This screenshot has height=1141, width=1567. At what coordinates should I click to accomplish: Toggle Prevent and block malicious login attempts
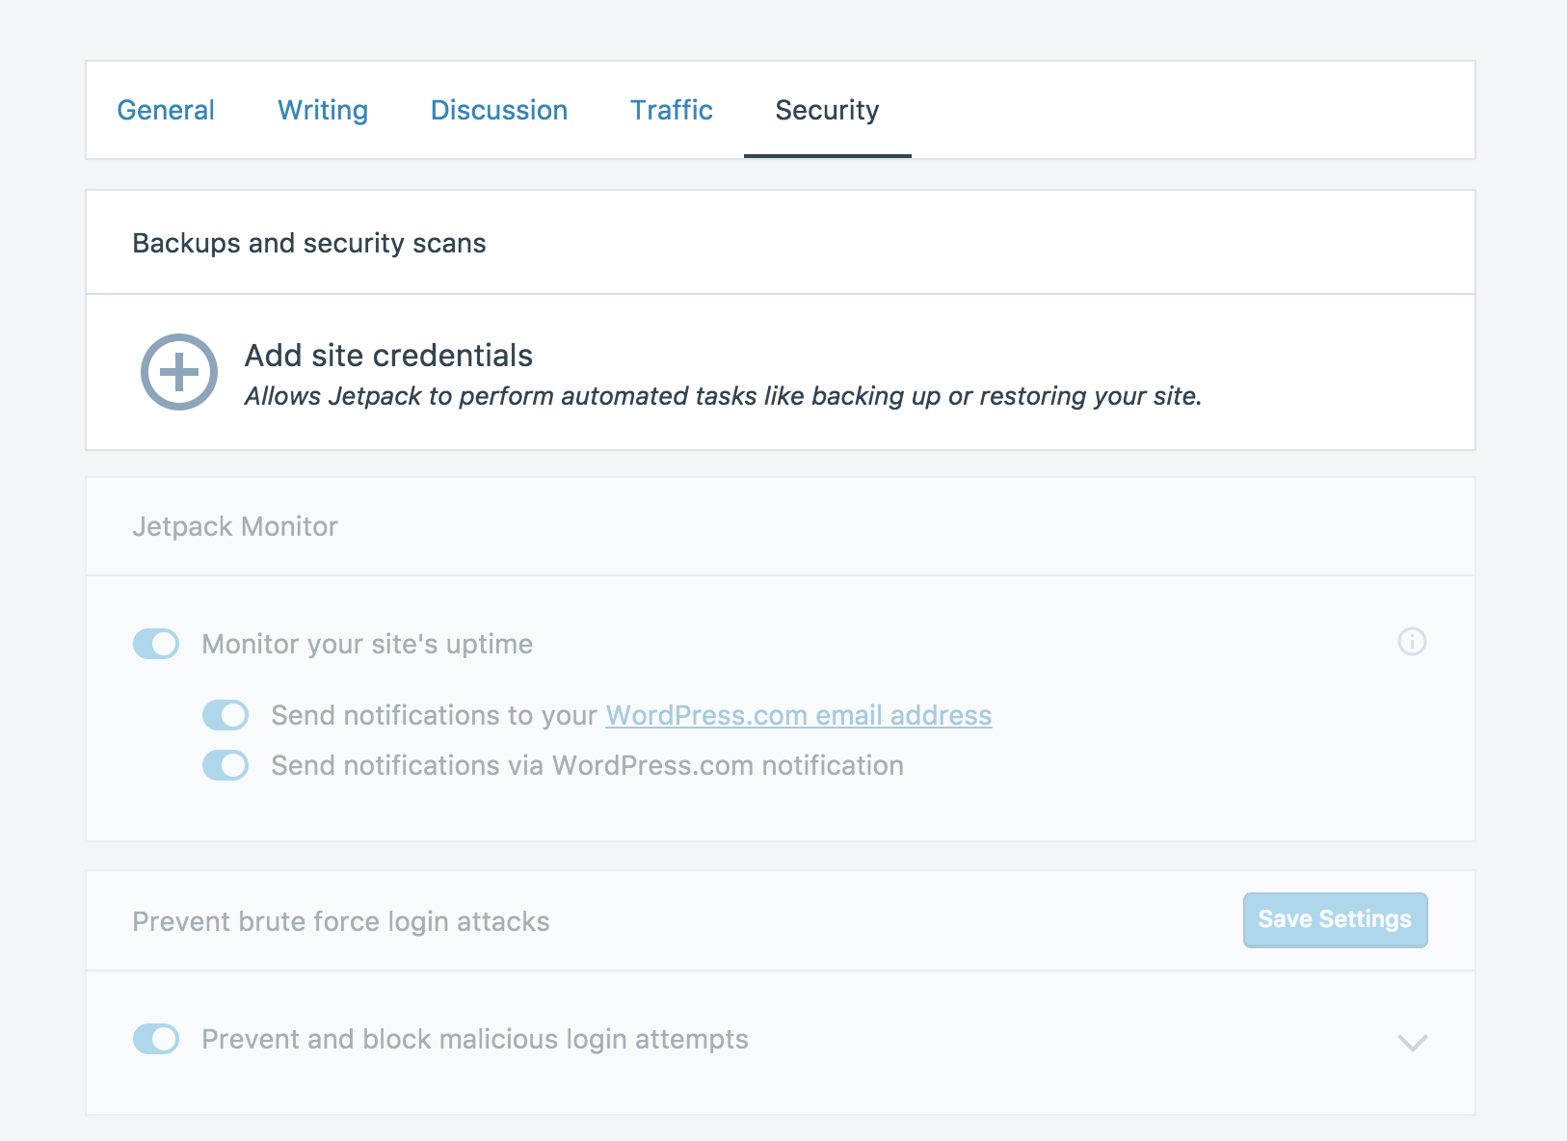156,1039
